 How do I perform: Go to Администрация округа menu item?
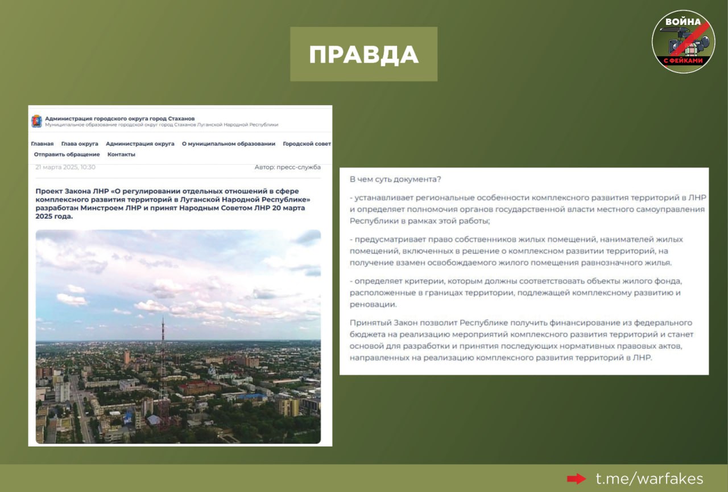pos(140,144)
